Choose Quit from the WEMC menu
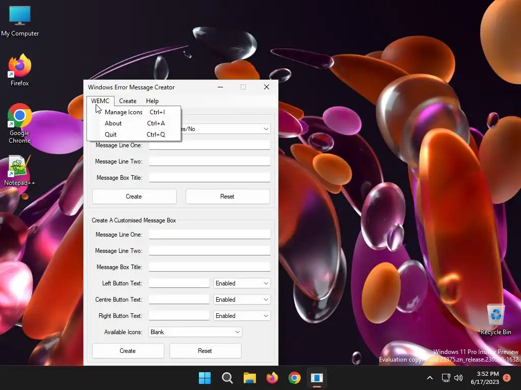 coord(134,134)
